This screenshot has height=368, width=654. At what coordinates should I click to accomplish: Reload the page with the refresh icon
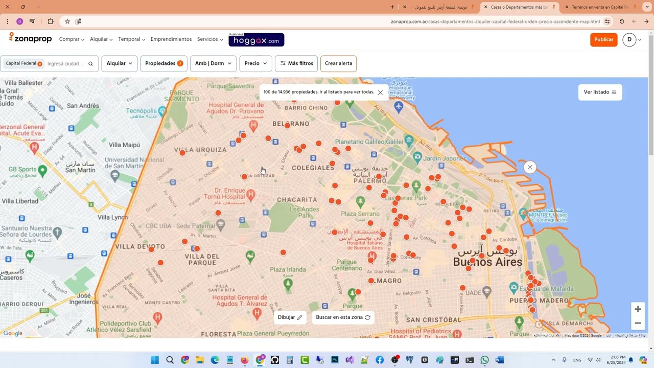[x=622, y=21]
